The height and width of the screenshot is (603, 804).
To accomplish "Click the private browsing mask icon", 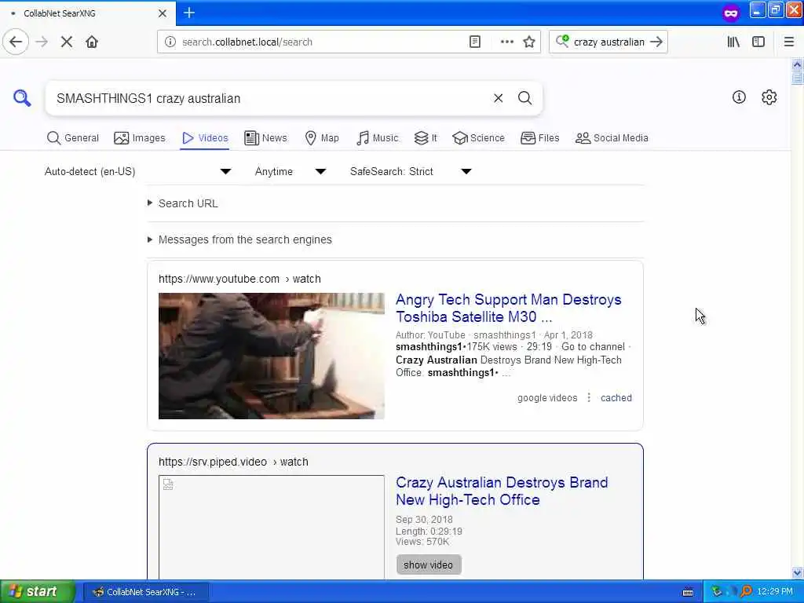I will [731, 13].
